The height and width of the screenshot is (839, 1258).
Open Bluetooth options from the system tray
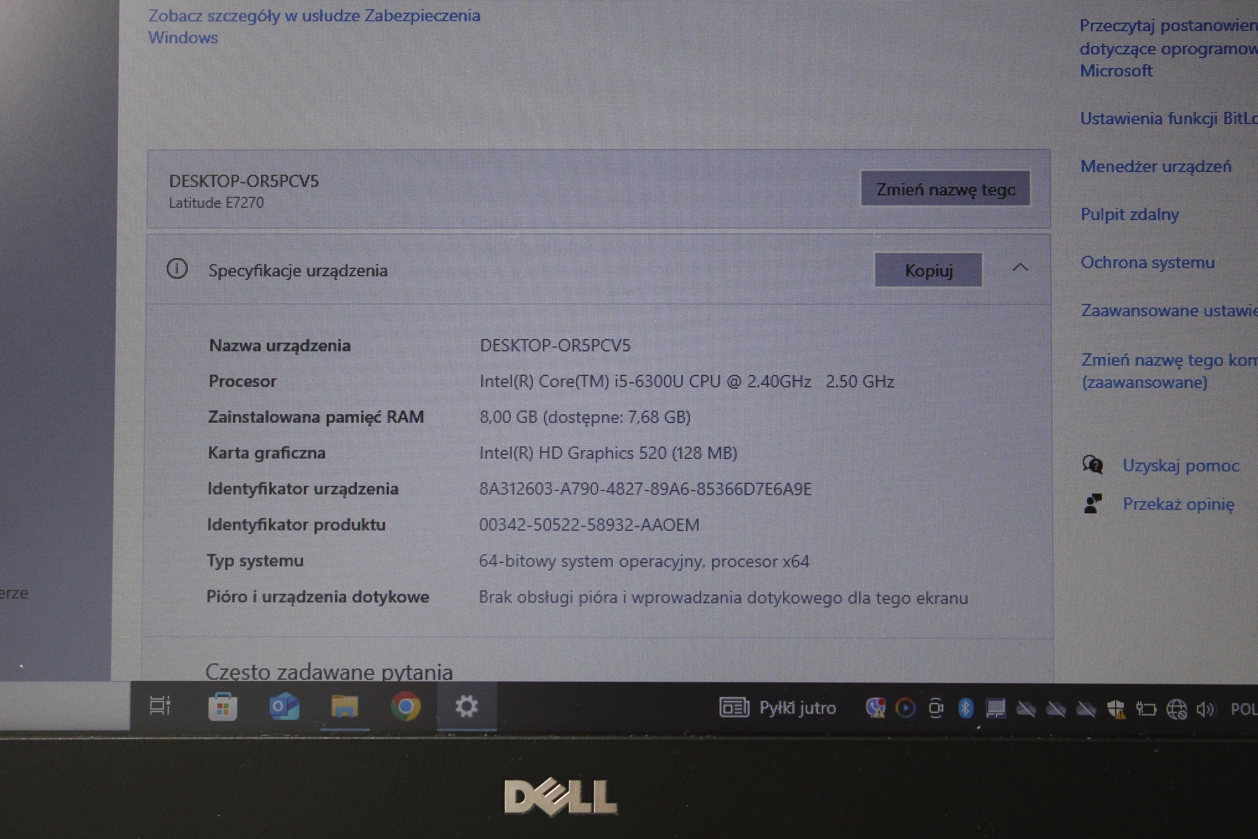[x=966, y=709]
